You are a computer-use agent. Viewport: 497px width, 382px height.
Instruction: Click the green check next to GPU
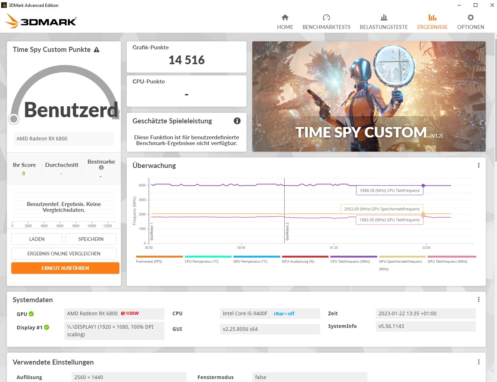click(x=31, y=314)
